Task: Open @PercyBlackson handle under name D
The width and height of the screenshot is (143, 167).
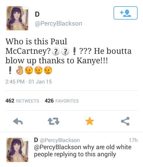Action: point(58,23)
